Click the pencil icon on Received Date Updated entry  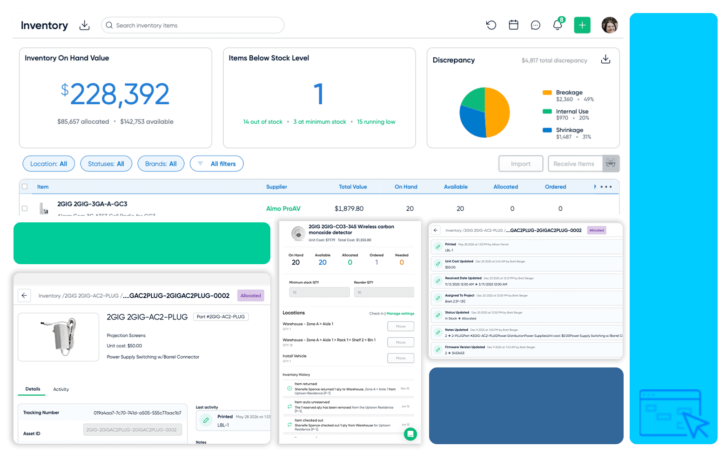(438, 281)
